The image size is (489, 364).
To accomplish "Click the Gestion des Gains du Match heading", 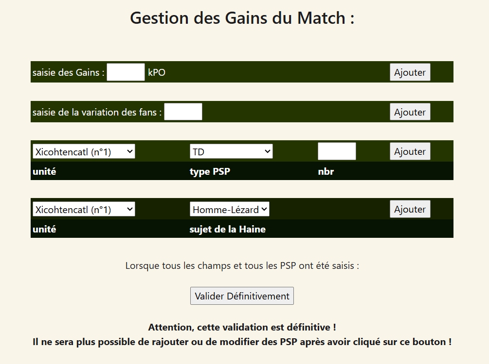I will coord(242,18).
